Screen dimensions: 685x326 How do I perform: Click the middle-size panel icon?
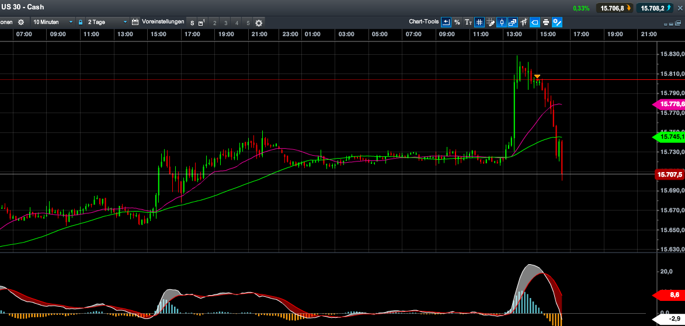pos(672,24)
